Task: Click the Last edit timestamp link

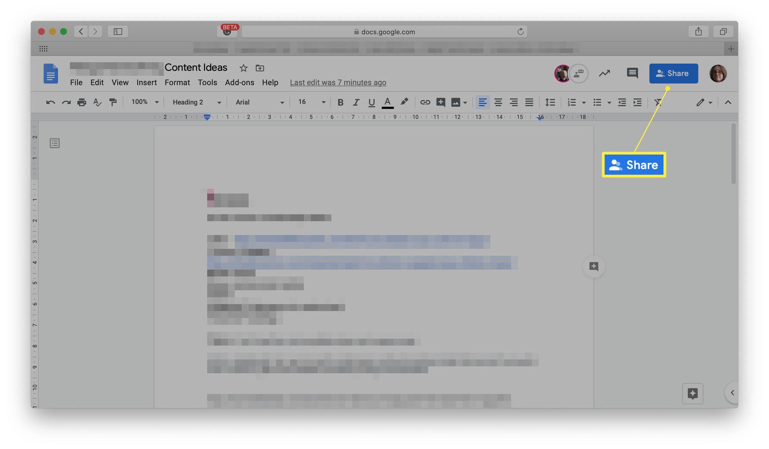Action: [x=338, y=83]
